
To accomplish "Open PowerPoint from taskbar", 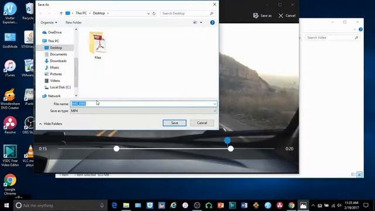I will point(220,205).
